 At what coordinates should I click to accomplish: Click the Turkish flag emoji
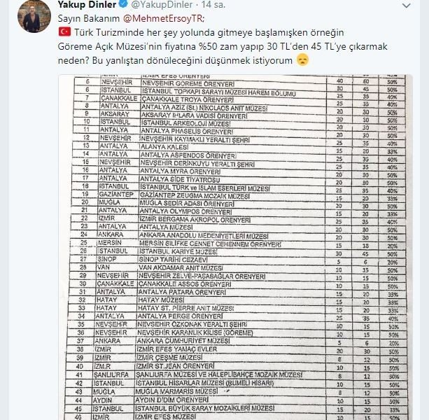(64, 32)
